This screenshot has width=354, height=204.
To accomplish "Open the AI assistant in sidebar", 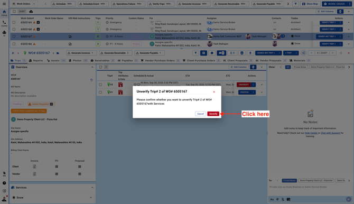I will (x=4, y=33).
